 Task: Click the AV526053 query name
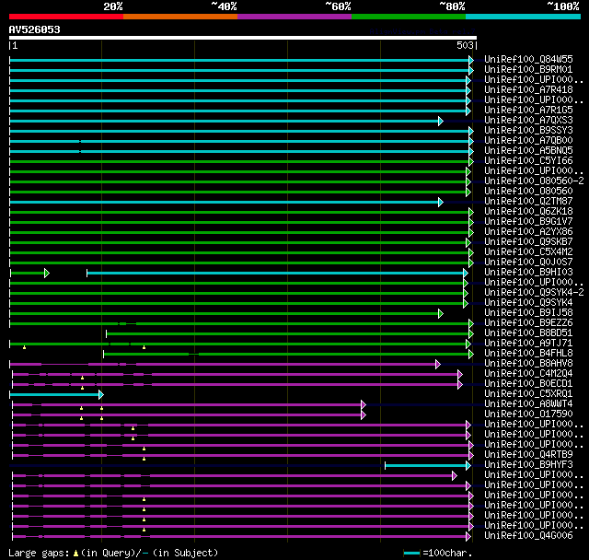pyautogui.click(x=35, y=29)
